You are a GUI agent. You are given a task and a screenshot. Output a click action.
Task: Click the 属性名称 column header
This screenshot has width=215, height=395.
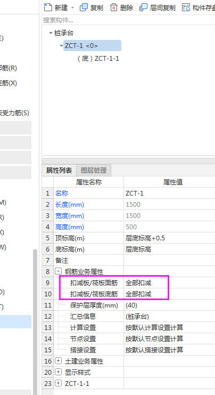[88, 182]
